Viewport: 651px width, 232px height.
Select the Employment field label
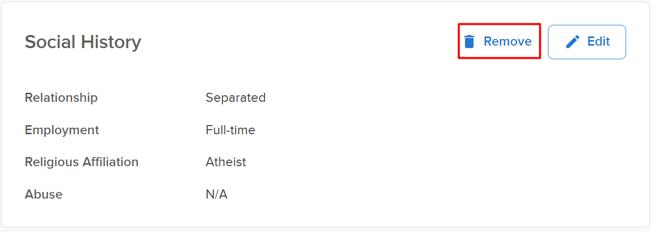point(62,130)
